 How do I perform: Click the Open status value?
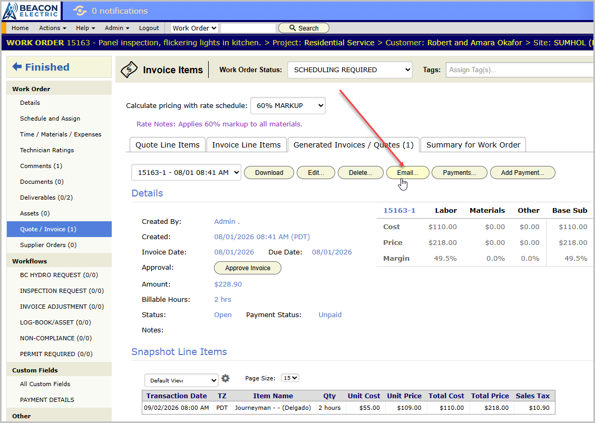pos(223,315)
